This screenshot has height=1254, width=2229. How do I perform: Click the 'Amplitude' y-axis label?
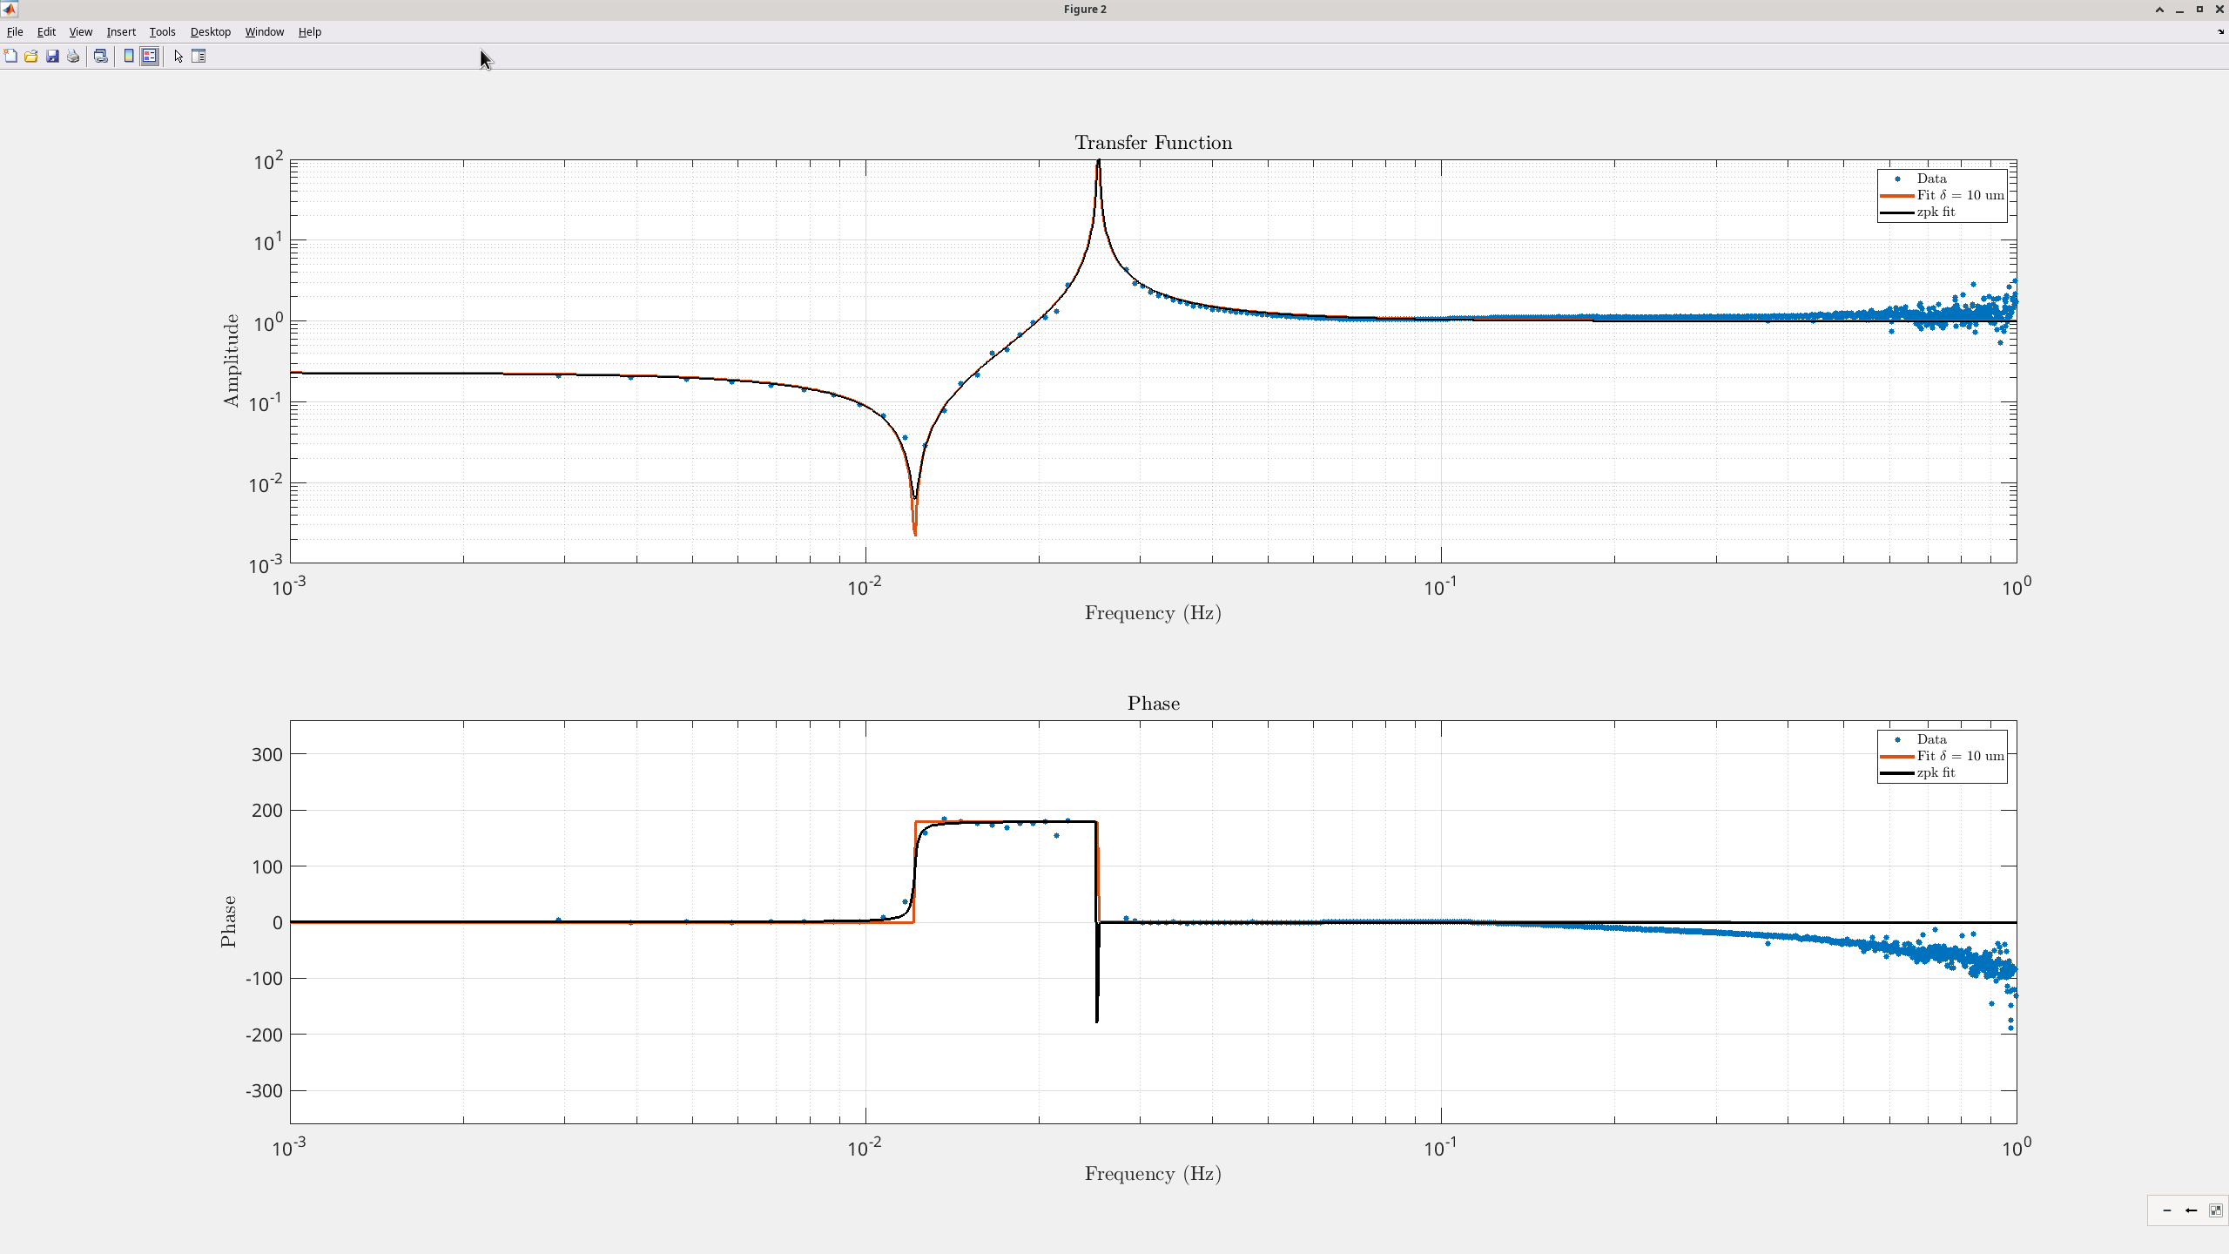coord(231,361)
